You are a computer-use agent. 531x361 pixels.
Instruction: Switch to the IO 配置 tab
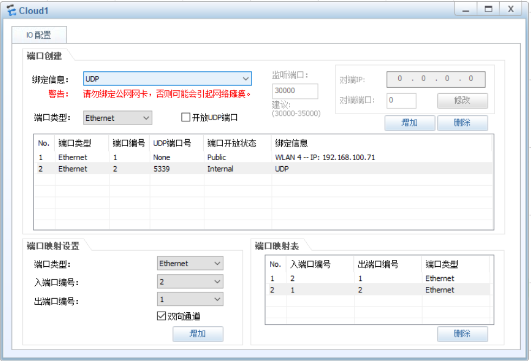39,35
